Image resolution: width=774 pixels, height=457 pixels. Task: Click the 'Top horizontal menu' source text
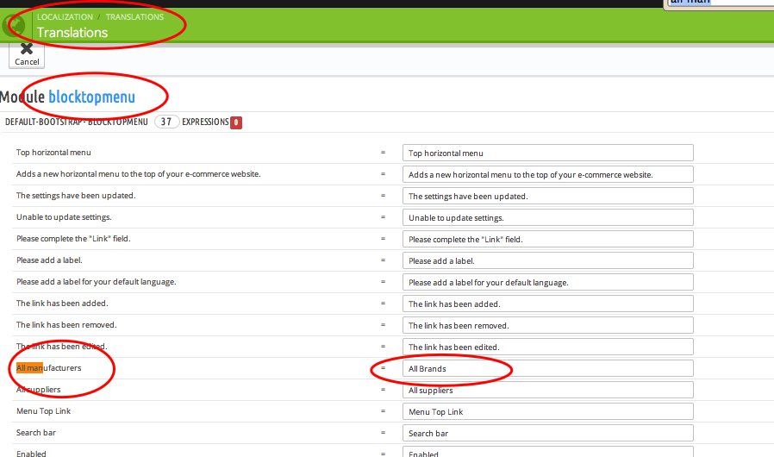pyautogui.click(x=53, y=152)
